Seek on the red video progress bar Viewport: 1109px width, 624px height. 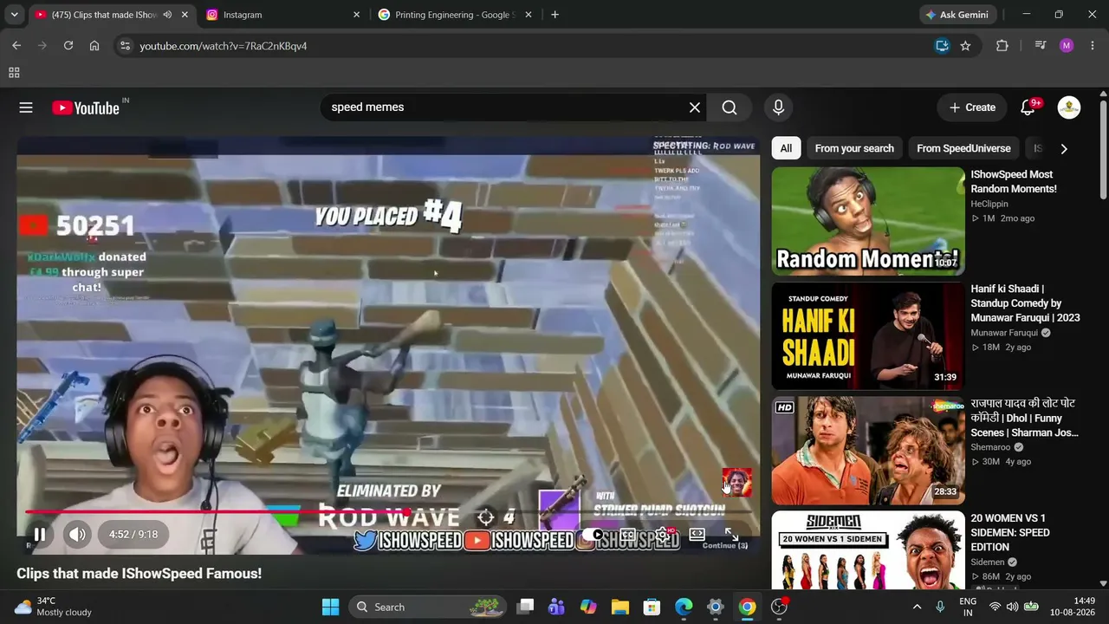pyautogui.click(x=388, y=512)
